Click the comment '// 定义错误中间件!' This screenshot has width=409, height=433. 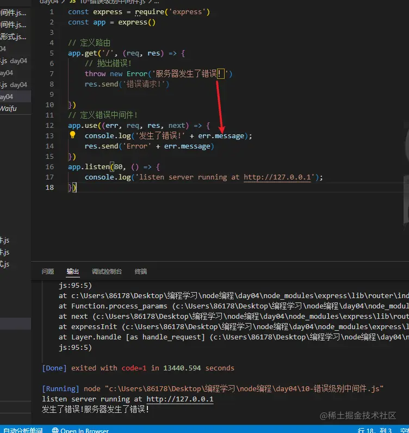point(103,115)
